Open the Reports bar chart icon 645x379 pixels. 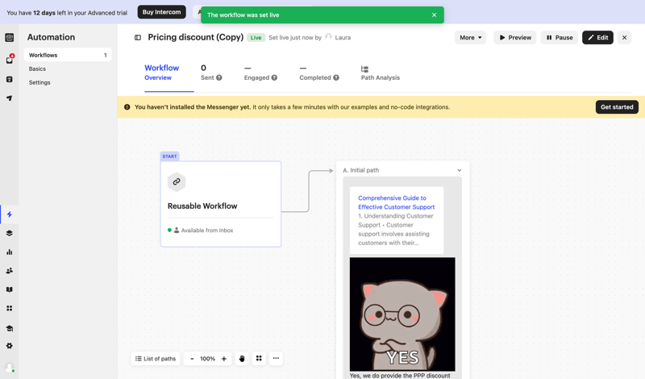point(10,252)
